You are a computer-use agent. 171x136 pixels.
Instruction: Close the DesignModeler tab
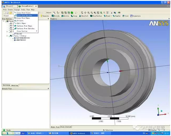pos(36,6)
